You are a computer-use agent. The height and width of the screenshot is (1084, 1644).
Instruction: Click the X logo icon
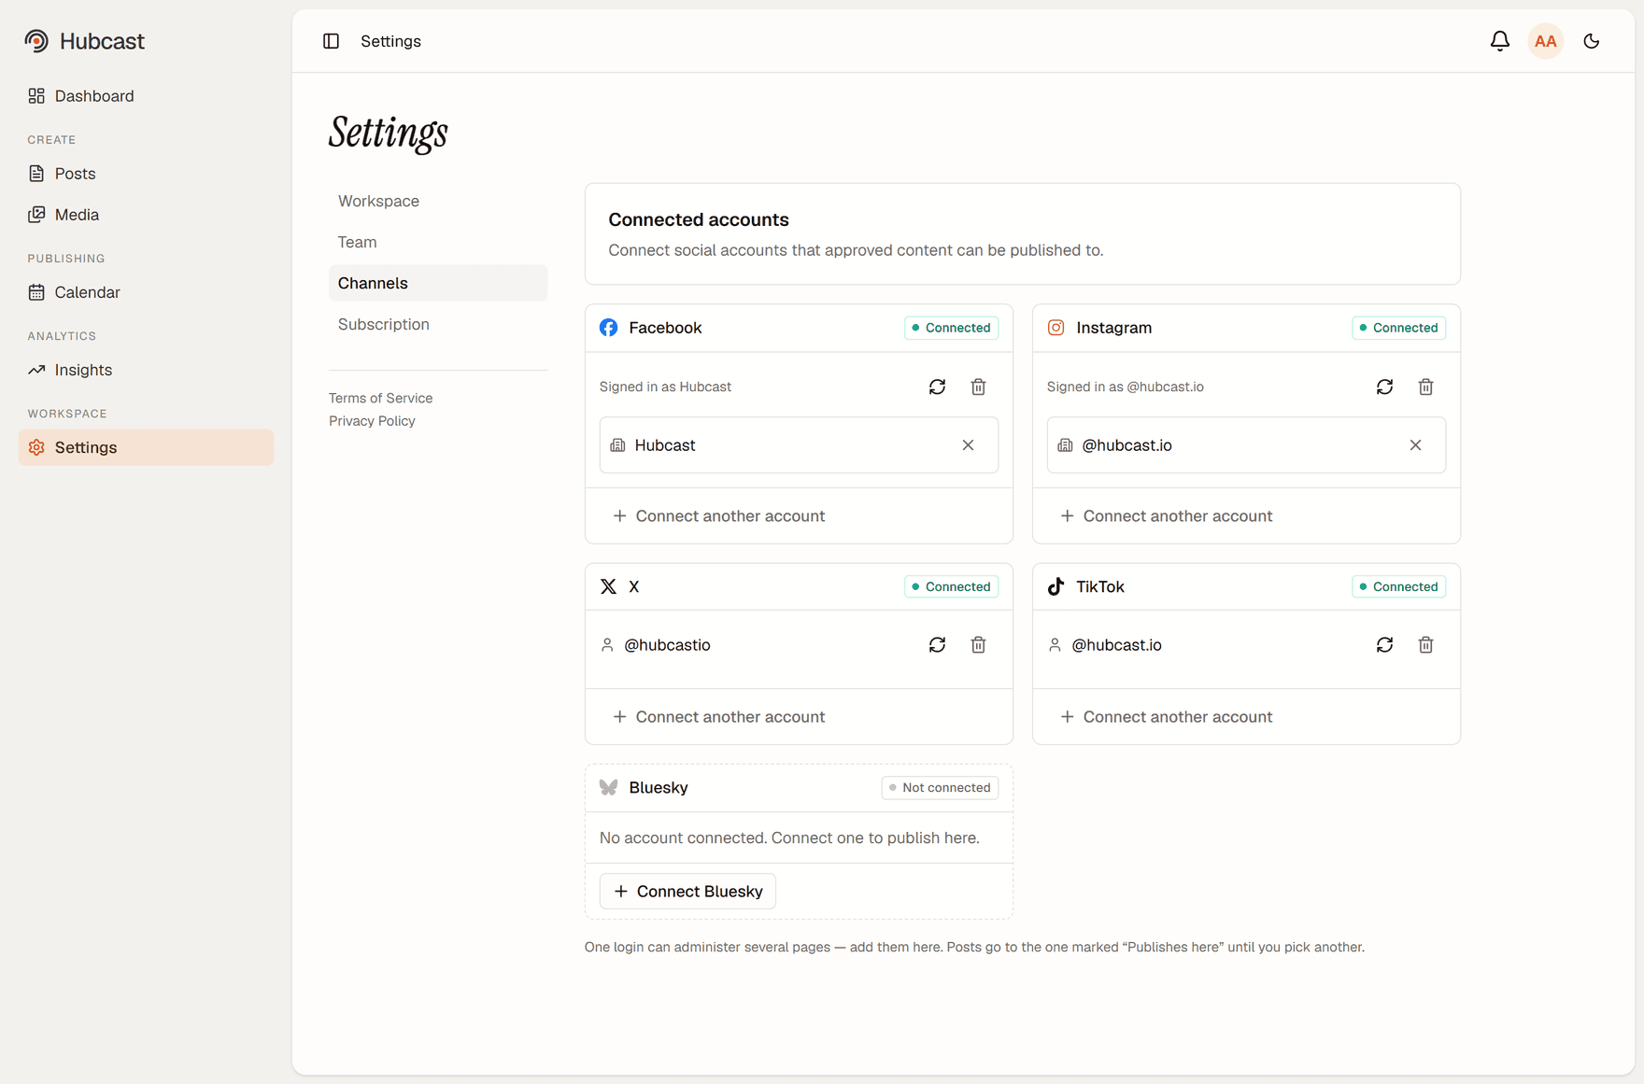point(608,586)
